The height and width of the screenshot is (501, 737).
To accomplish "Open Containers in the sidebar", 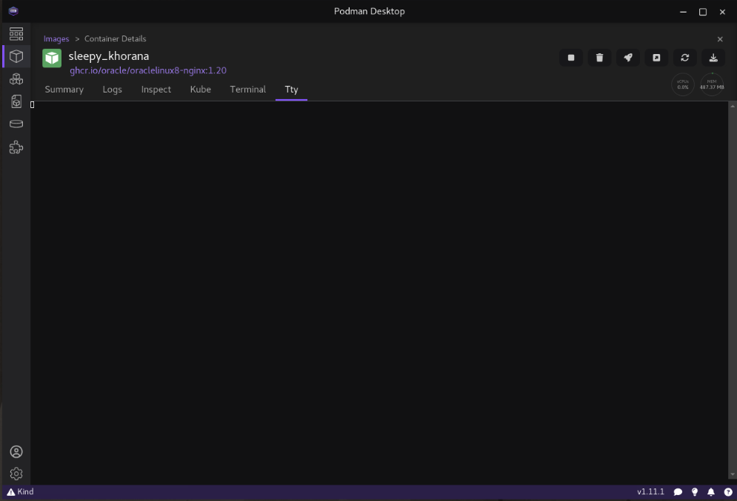I will (16, 56).
